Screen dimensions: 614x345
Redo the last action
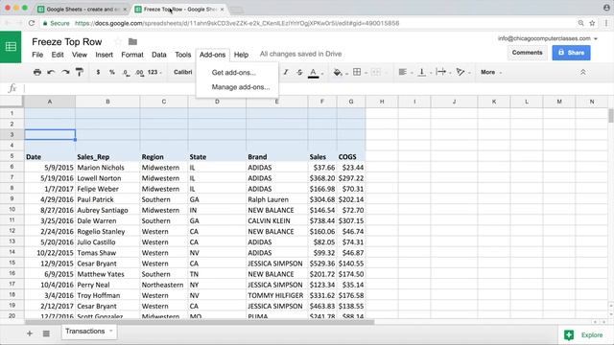click(x=65, y=72)
